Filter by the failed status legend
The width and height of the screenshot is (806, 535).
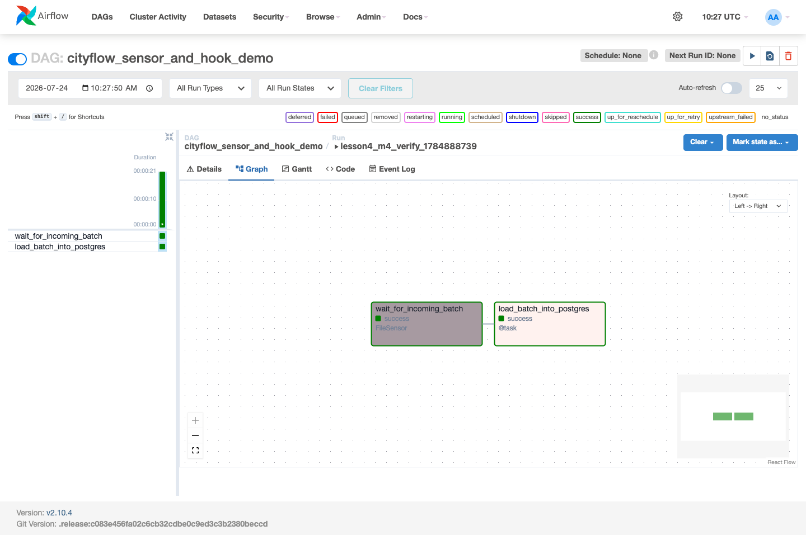327,117
